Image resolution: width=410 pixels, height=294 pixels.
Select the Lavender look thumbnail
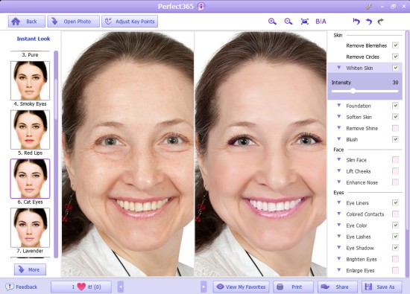(30, 228)
